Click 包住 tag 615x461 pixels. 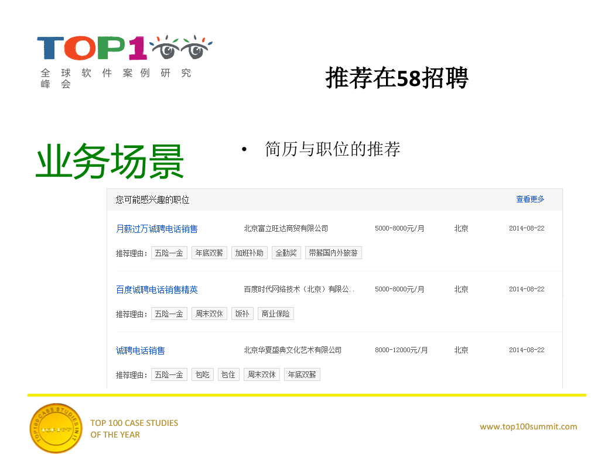point(228,375)
